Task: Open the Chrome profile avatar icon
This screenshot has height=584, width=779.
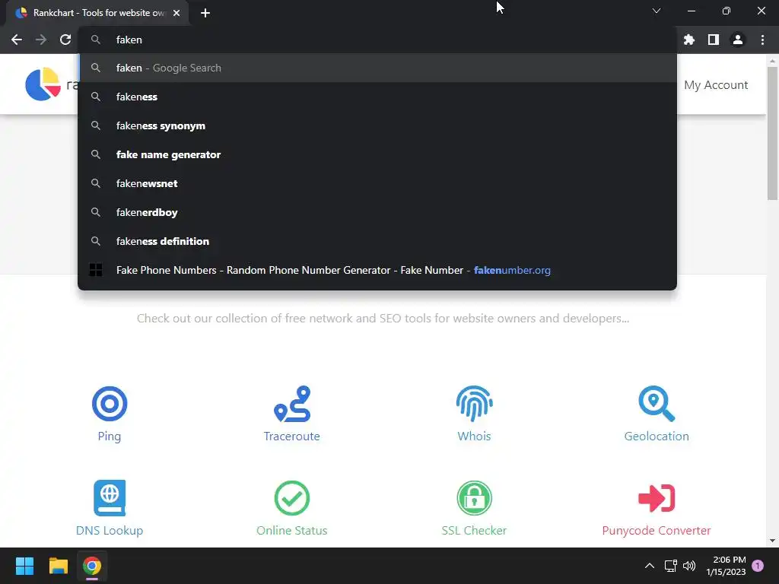Action: tap(738, 40)
